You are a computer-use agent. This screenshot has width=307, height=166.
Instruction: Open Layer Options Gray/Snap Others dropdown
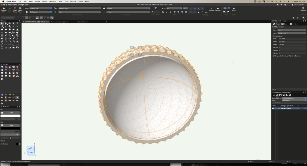(294, 98)
